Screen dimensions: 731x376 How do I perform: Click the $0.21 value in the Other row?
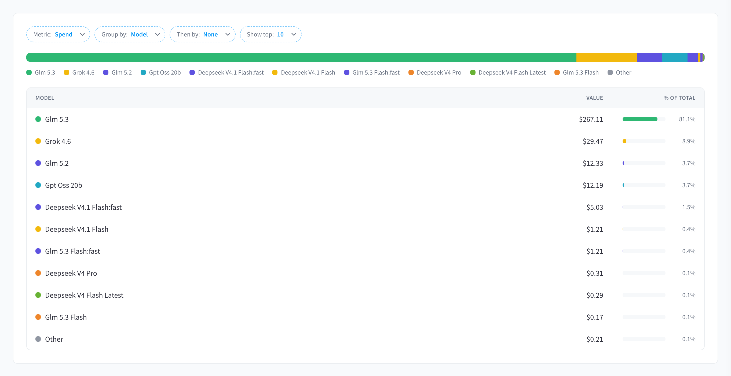point(594,339)
